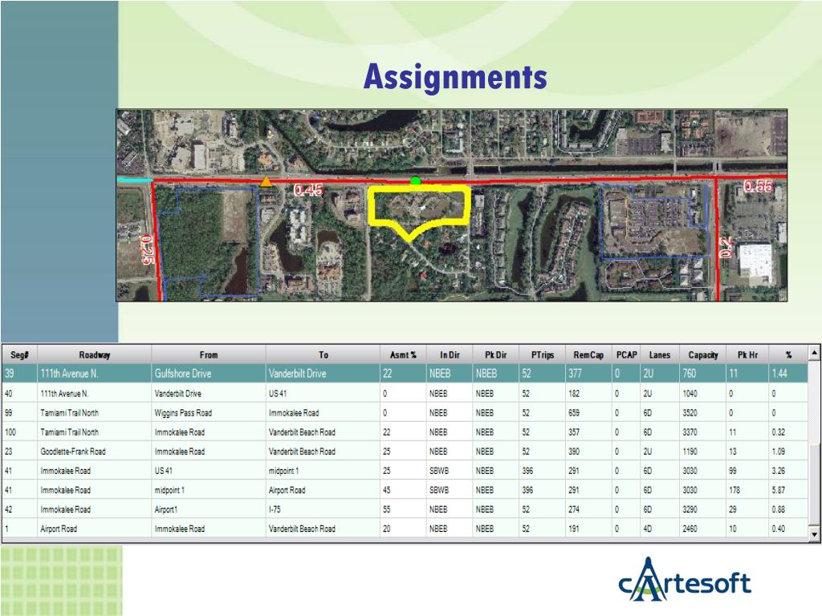Click the In Dir column header

click(x=450, y=355)
